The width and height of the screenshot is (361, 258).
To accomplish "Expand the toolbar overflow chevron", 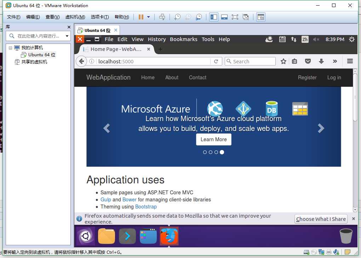I will [x=335, y=61].
